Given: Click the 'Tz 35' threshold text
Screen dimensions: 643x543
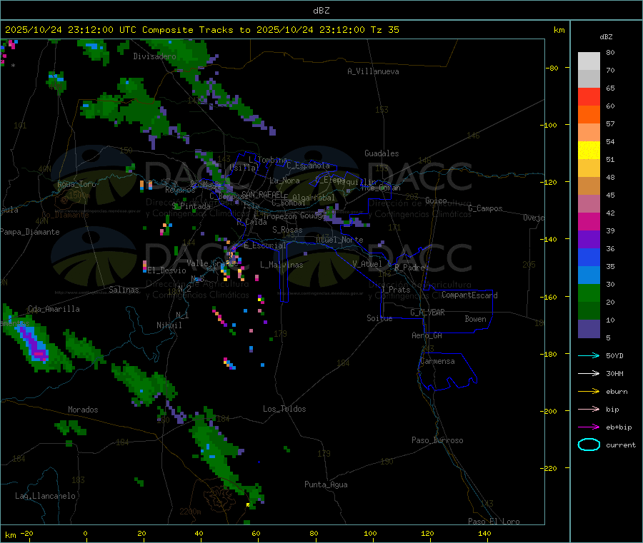Looking at the screenshot, I should point(384,30).
